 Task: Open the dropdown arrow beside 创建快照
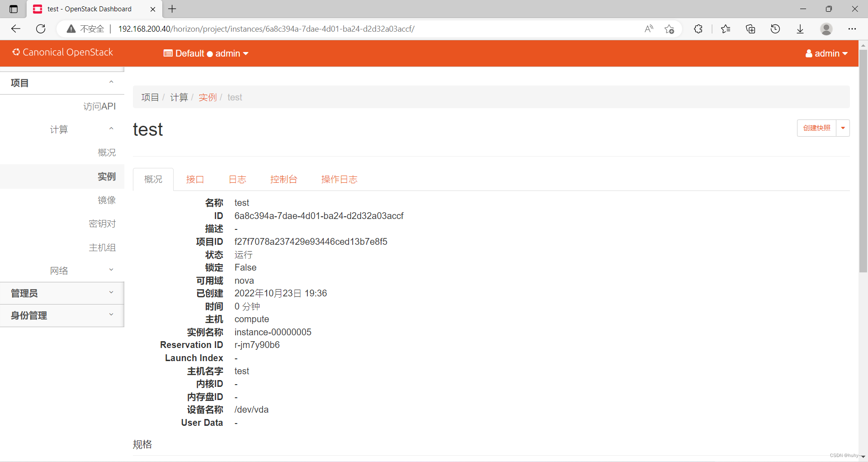pyautogui.click(x=843, y=128)
